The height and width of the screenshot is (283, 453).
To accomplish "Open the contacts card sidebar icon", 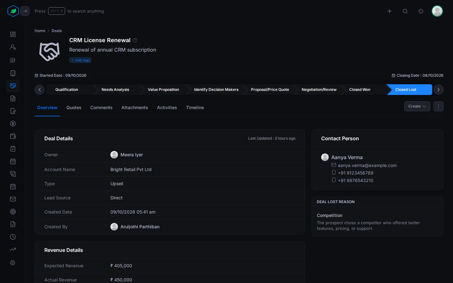I will [13, 60].
